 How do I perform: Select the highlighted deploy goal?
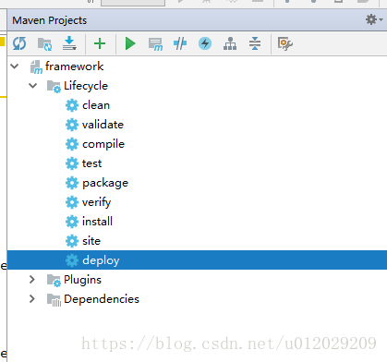pos(197,260)
